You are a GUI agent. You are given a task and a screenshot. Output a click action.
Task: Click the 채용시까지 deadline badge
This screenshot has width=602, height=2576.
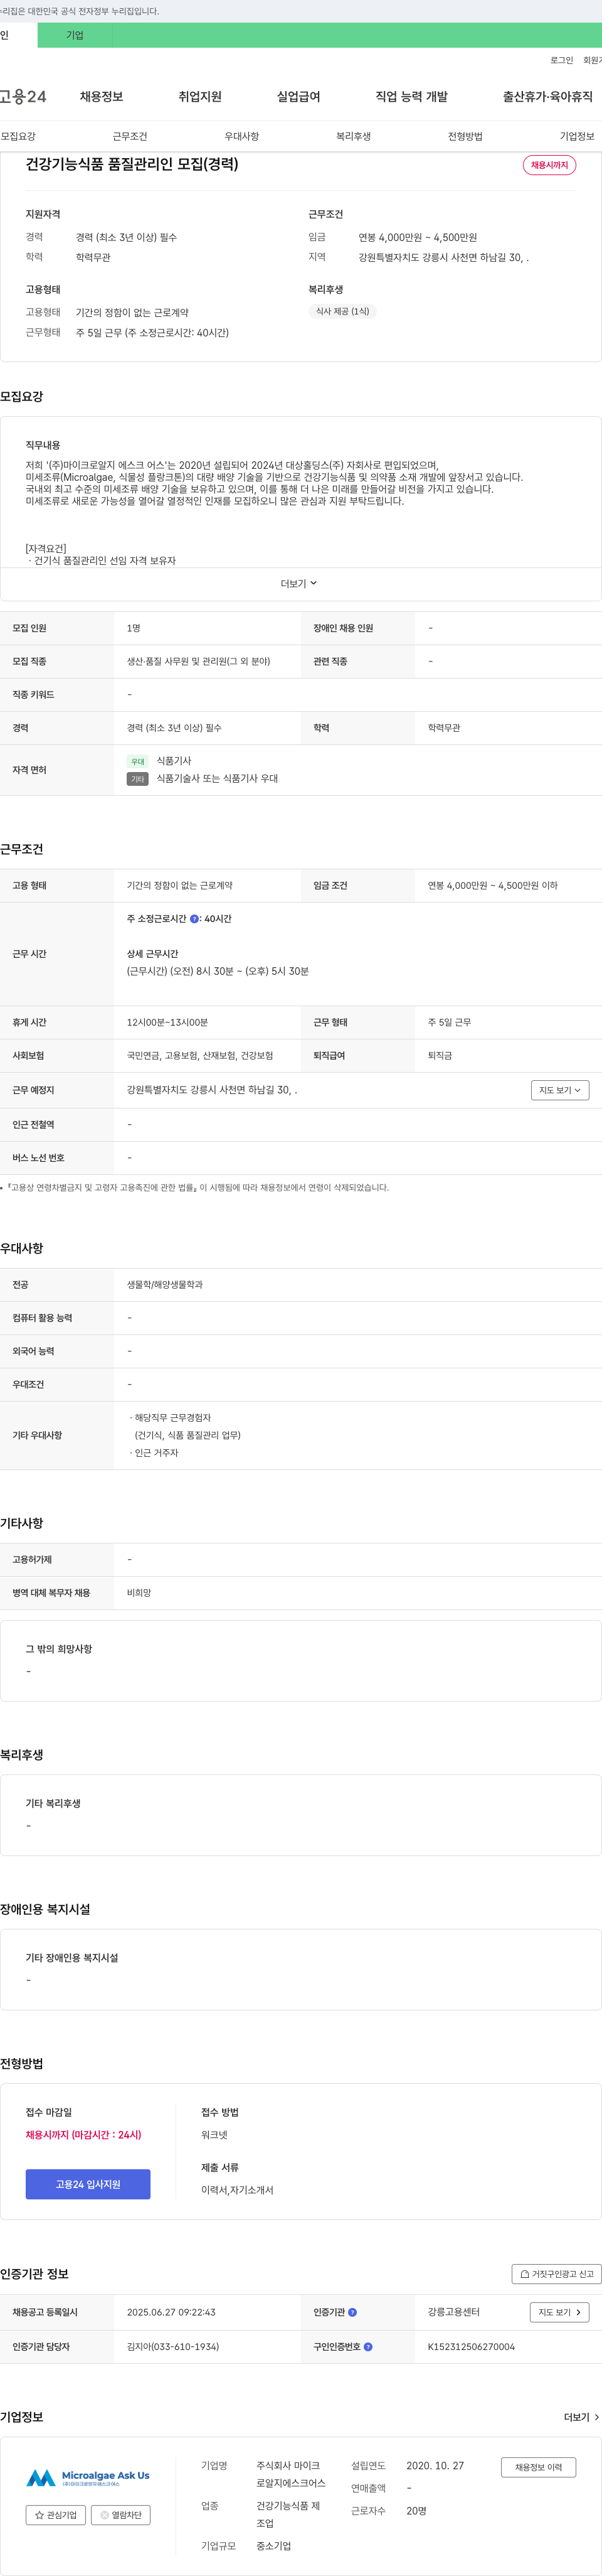tap(549, 165)
